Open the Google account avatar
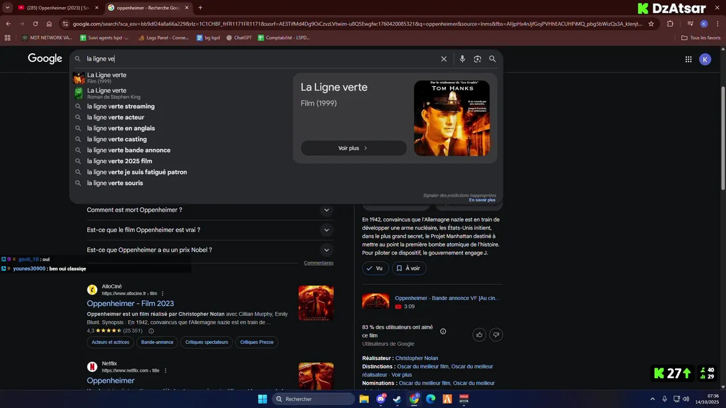 (705, 59)
